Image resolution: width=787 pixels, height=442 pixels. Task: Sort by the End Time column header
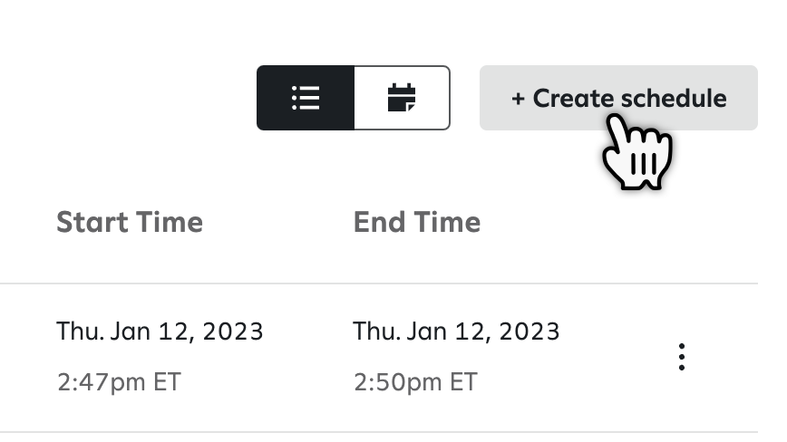(417, 222)
